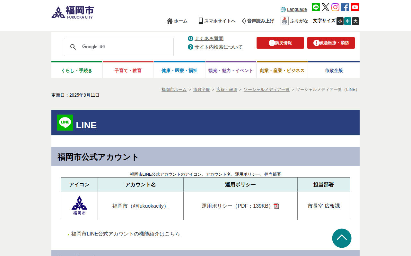Viewport: 411px width, 256px height.
Task: Click the 福岡市ホーム breadcrumb link
Action: click(174, 90)
